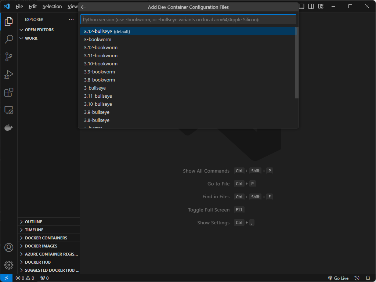Open the Manage gear icon
The height and width of the screenshot is (282, 376).
9,265
